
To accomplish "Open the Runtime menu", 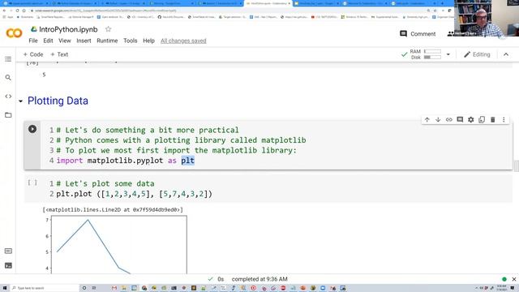I will tap(107, 41).
